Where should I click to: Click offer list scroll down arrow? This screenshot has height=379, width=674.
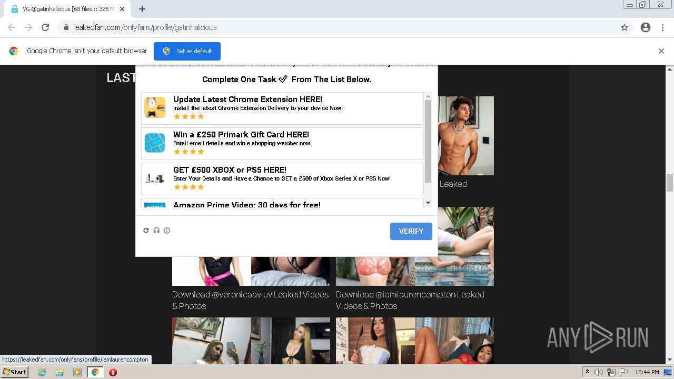click(428, 203)
